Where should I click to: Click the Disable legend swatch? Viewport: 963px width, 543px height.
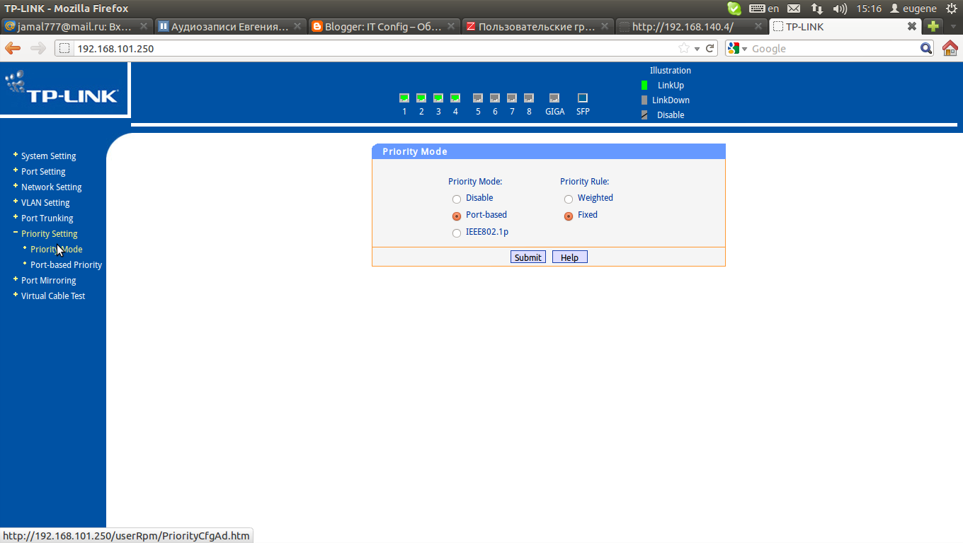click(x=644, y=115)
